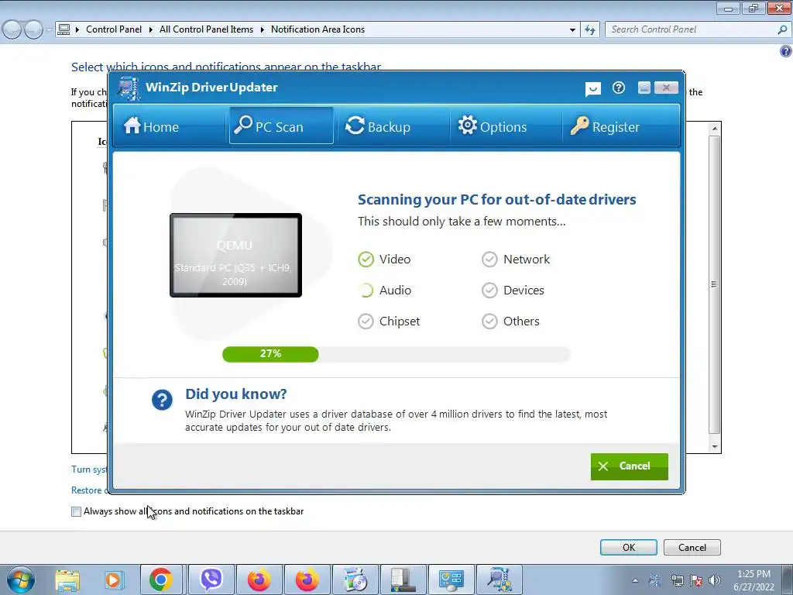Image resolution: width=793 pixels, height=595 pixels.
Task: Click the icon list scrollbar up arrow
Action: click(714, 129)
